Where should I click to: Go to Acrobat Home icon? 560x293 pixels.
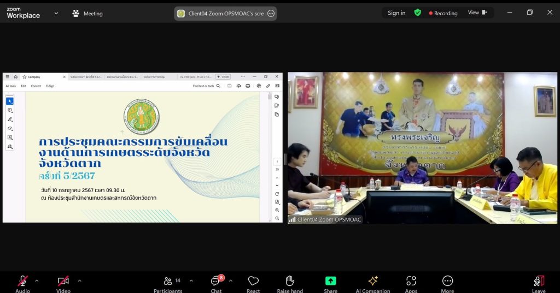[x=16, y=76]
